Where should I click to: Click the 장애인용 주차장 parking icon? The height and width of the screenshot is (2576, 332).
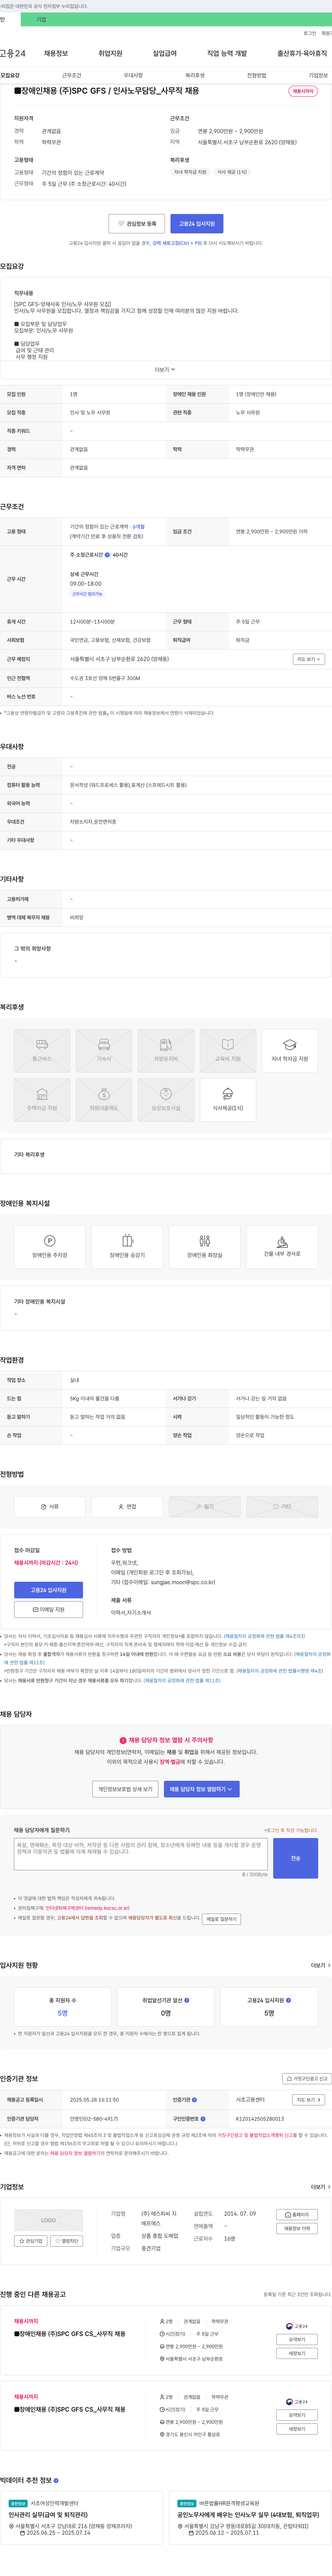(50, 1247)
